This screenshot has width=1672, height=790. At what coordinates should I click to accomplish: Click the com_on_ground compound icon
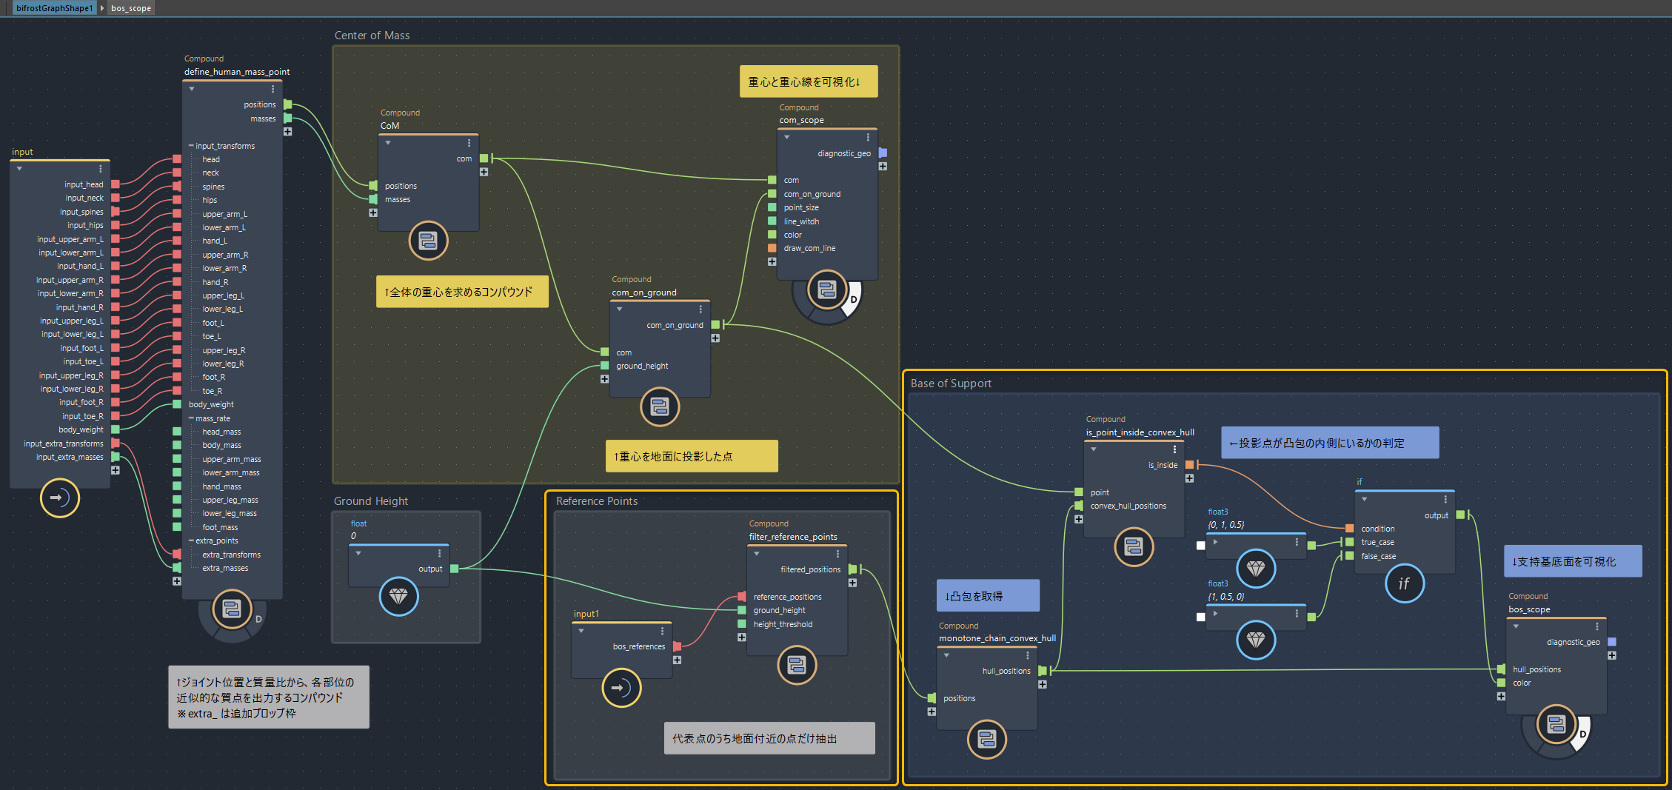point(659,406)
